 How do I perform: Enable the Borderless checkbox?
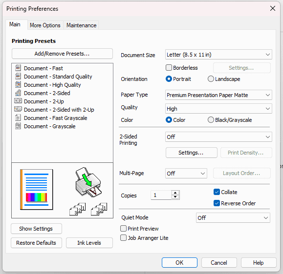coord(169,68)
